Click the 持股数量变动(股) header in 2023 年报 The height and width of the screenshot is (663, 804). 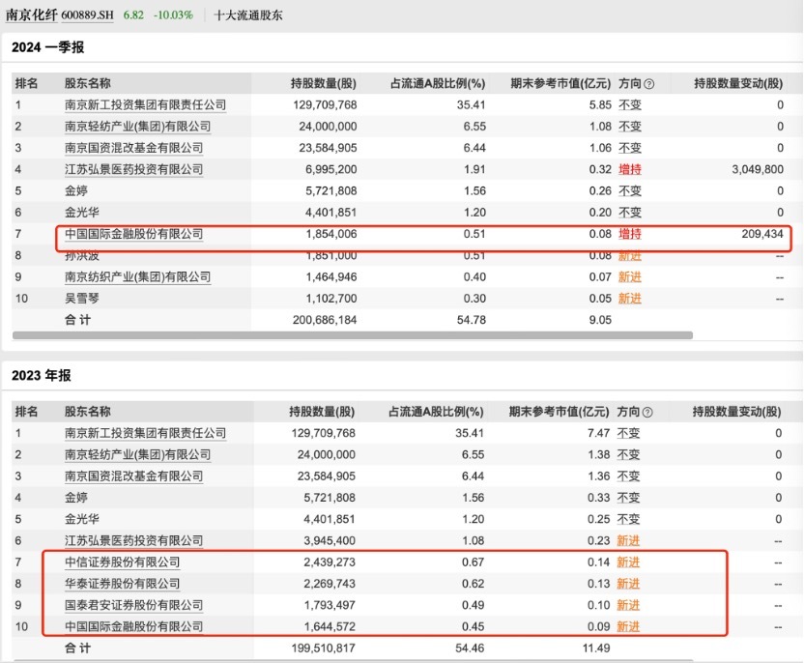[x=736, y=412]
